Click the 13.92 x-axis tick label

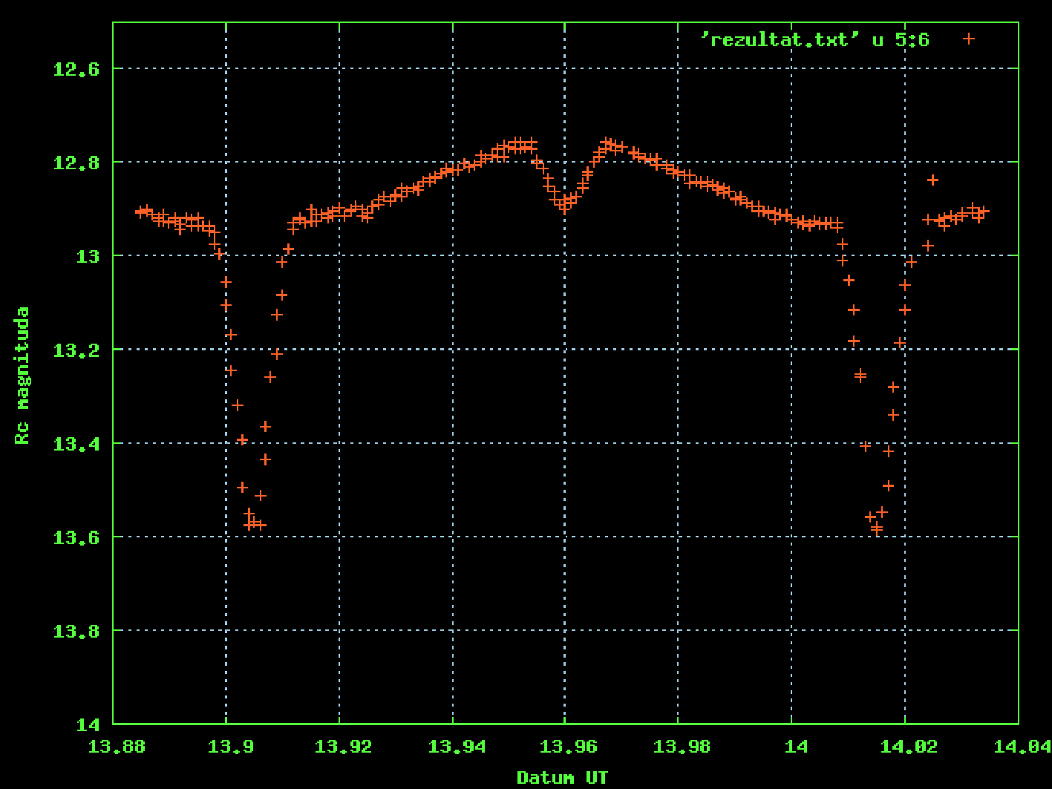coord(343,746)
